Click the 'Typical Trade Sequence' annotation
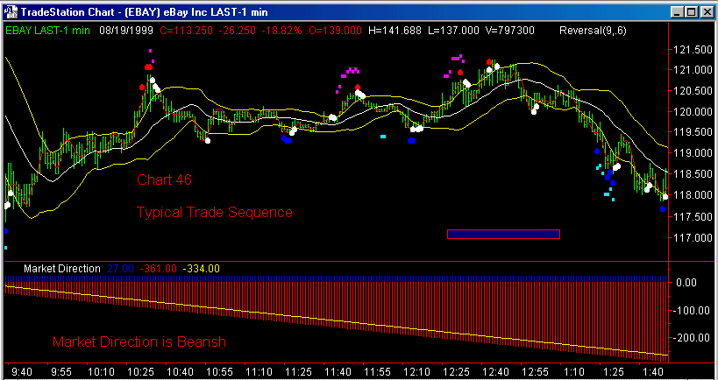Image resolution: width=718 pixels, height=380 pixels. 214,213
